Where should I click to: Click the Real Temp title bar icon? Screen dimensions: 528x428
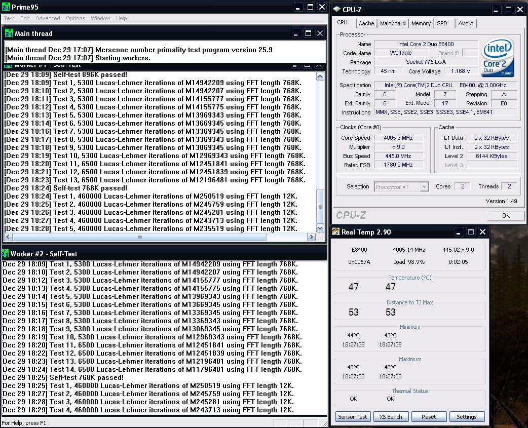click(x=336, y=232)
